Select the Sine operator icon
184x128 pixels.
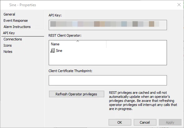tap(53, 51)
